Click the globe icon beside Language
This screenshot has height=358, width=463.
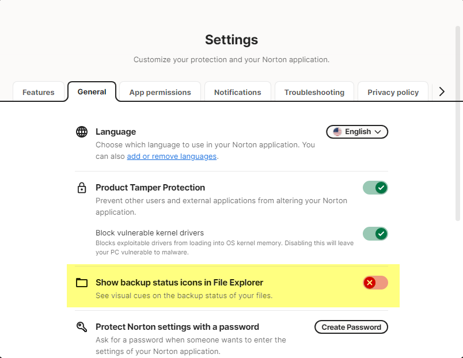pyautogui.click(x=82, y=132)
